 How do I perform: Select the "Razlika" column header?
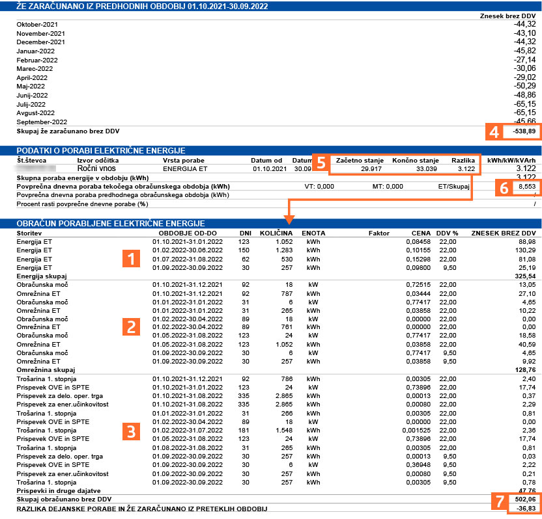[x=463, y=161]
